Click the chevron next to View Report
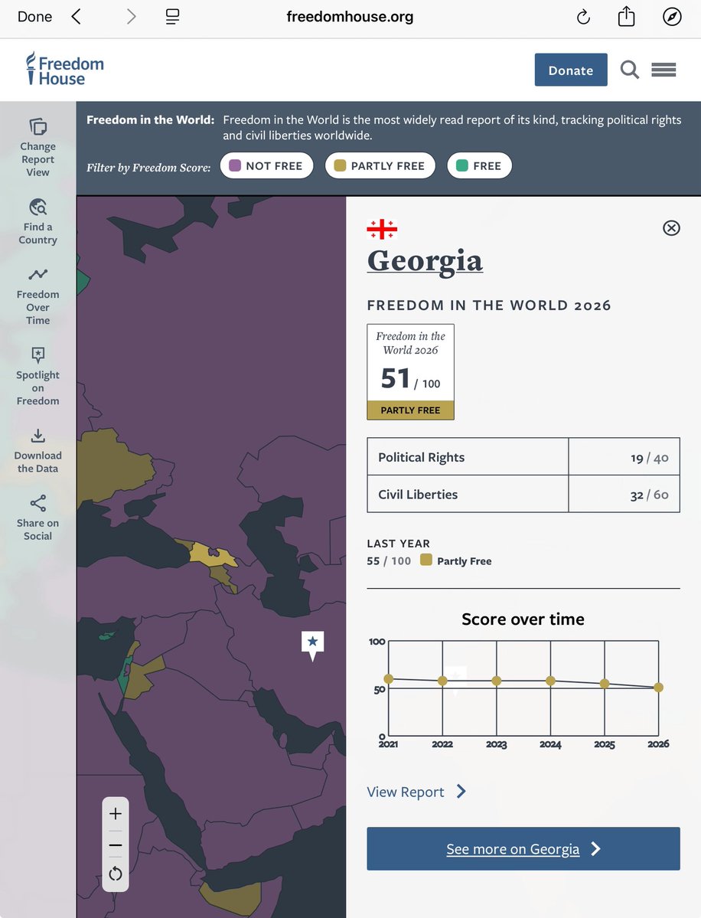This screenshot has height=918, width=701. coord(461,792)
